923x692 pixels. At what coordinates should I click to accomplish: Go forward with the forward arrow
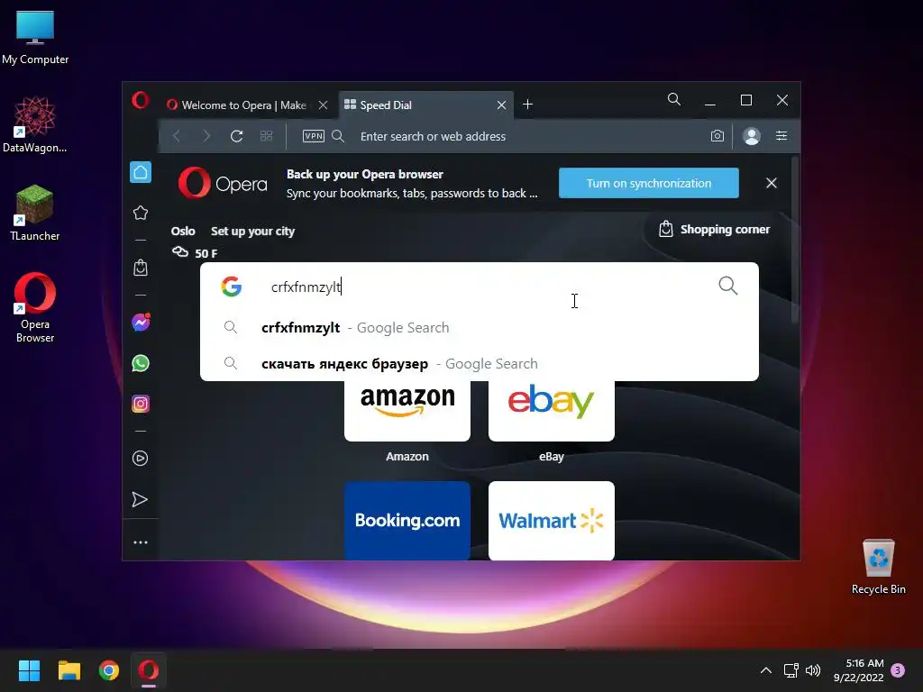tap(206, 137)
